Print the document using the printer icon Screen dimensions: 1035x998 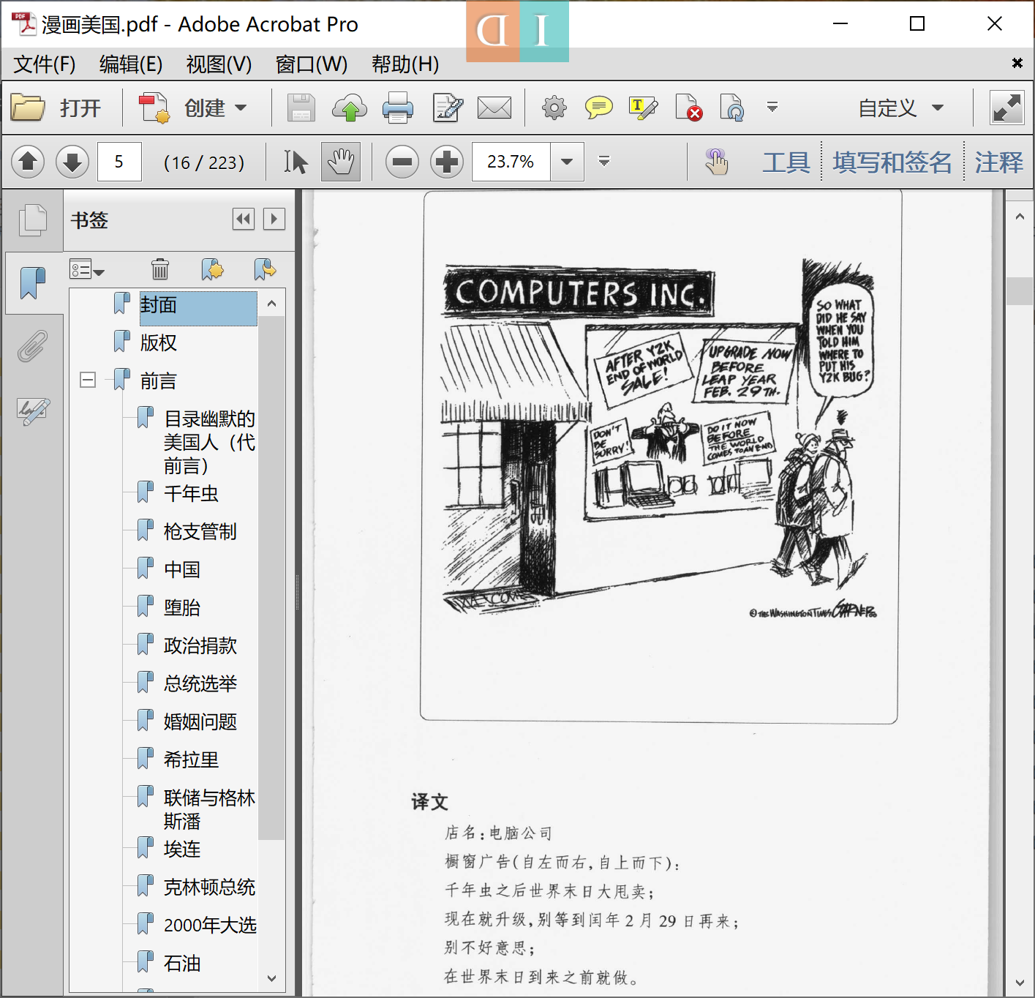pyautogui.click(x=398, y=108)
